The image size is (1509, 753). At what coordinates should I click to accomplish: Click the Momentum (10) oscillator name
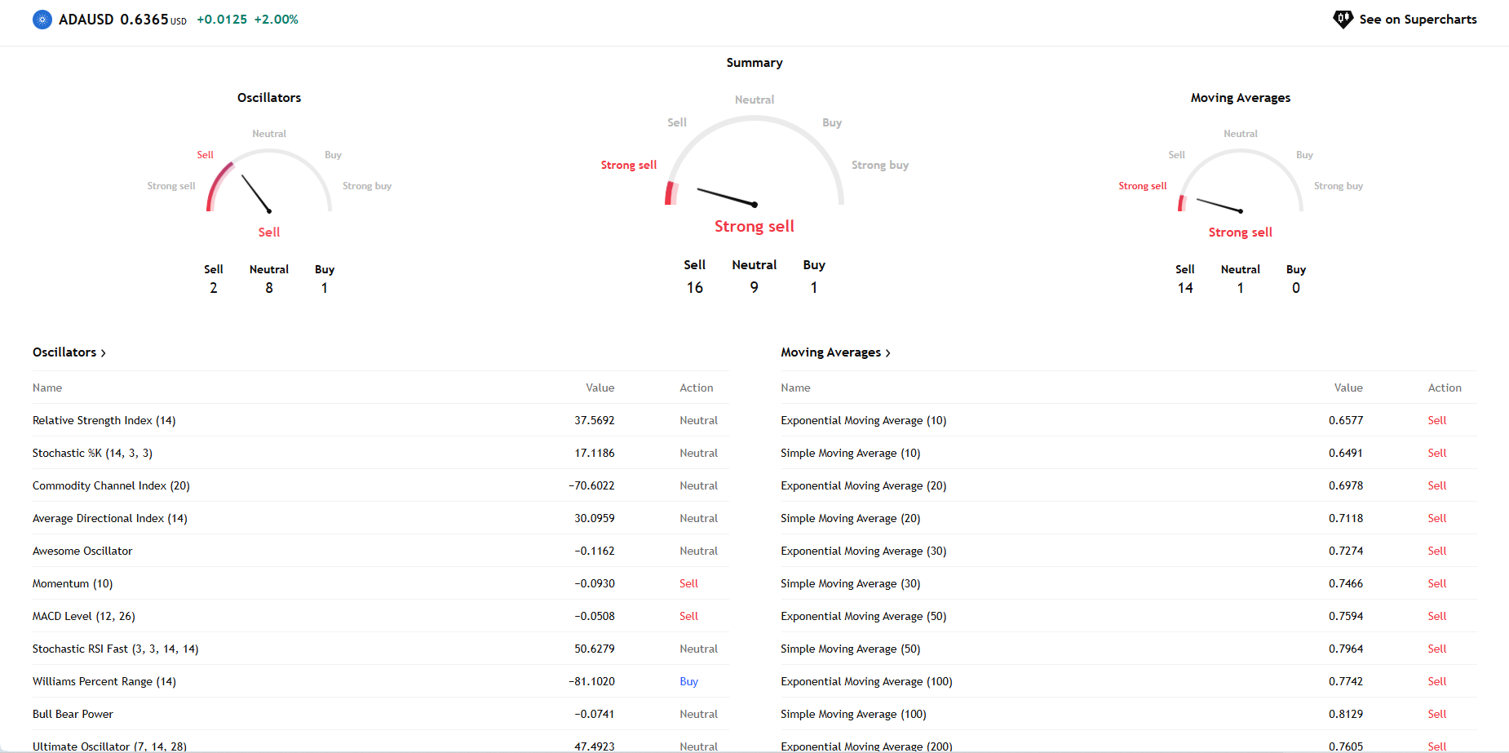[73, 583]
